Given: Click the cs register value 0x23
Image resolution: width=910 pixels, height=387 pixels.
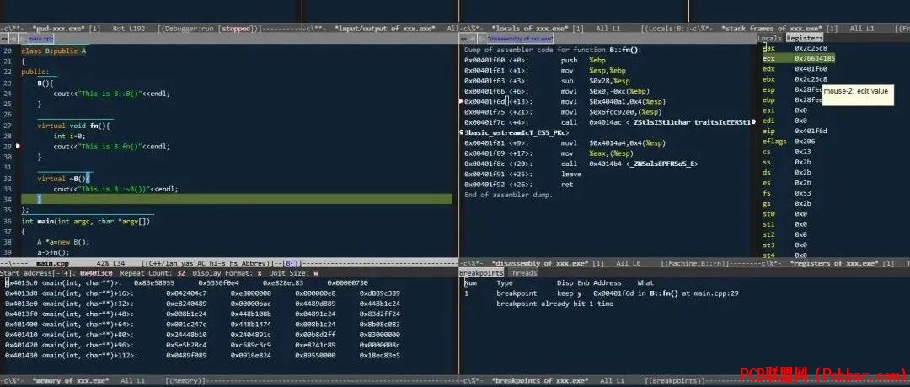Looking at the screenshot, I should click(803, 153).
